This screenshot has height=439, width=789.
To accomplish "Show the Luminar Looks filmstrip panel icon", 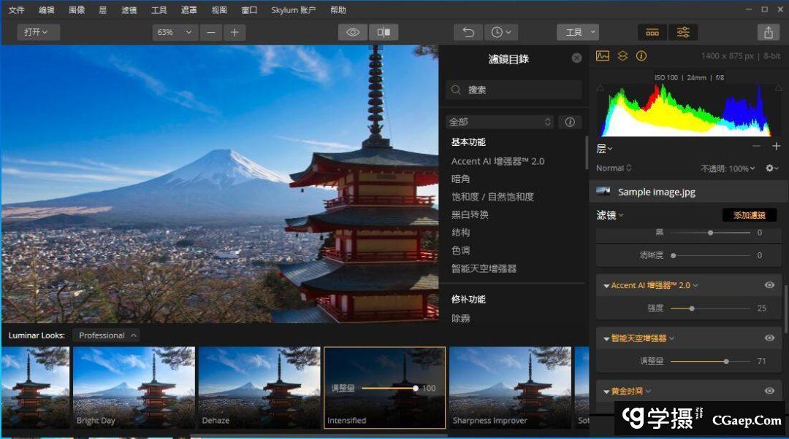I will pos(652,32).
